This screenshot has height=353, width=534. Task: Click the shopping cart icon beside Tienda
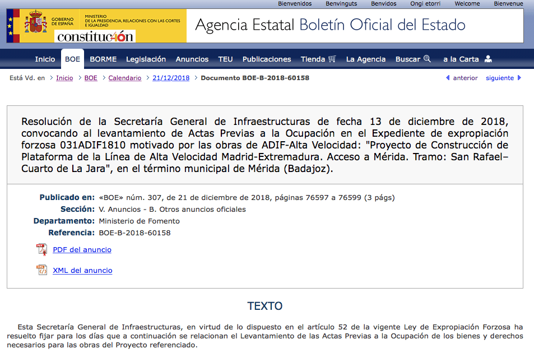332,59
